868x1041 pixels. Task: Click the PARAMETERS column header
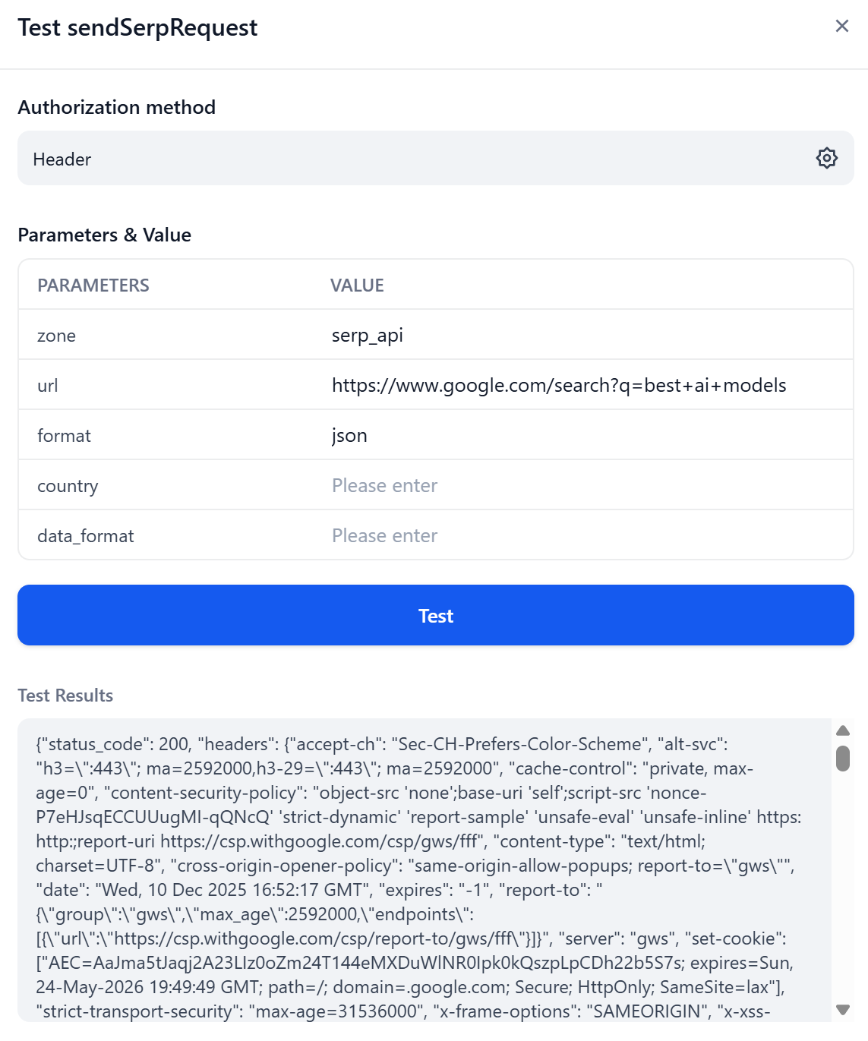click(93, 285)
